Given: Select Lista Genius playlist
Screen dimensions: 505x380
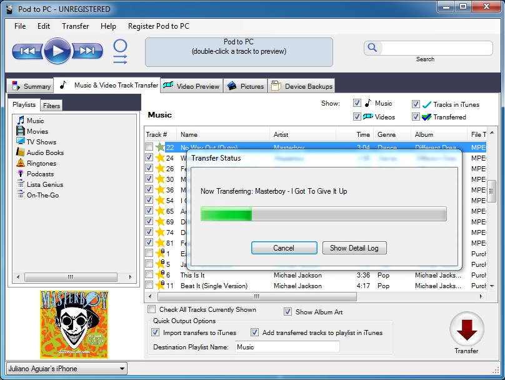Looking at the screenshot, I should click(40, 184).
